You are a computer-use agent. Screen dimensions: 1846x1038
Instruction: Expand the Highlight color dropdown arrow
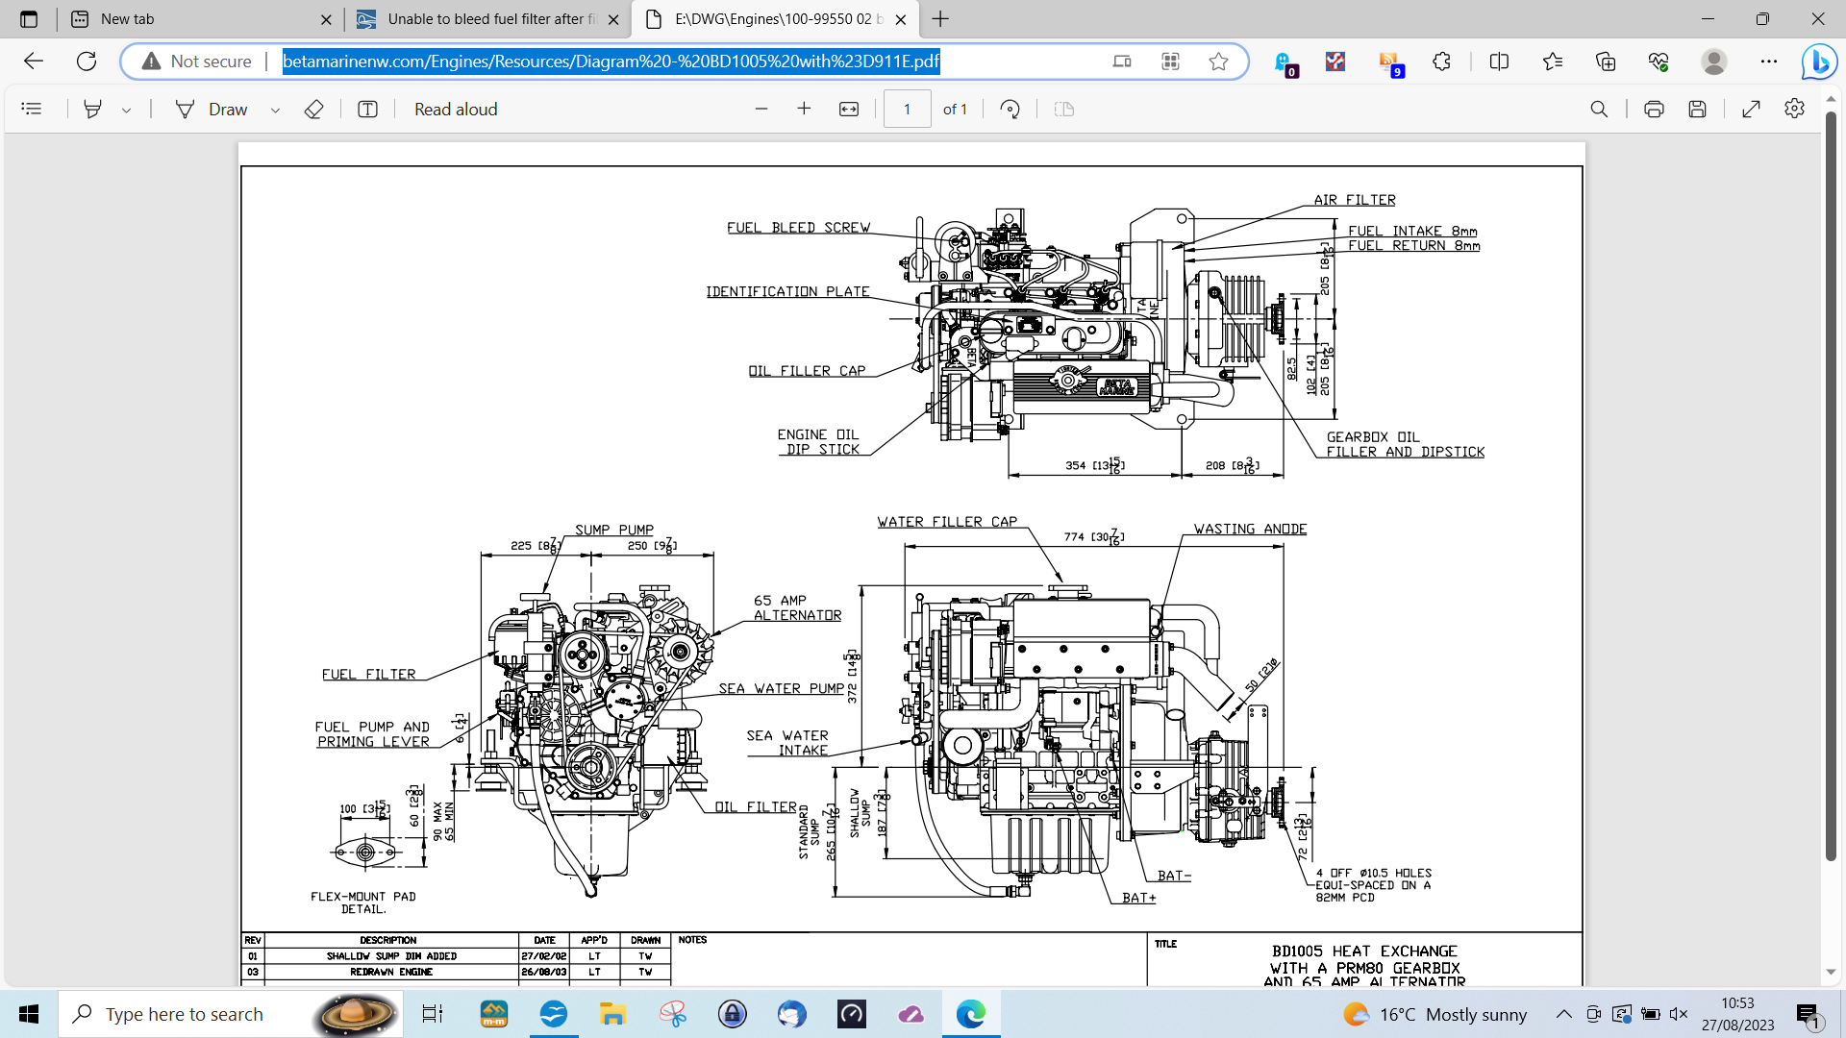(x=126, y=111)
